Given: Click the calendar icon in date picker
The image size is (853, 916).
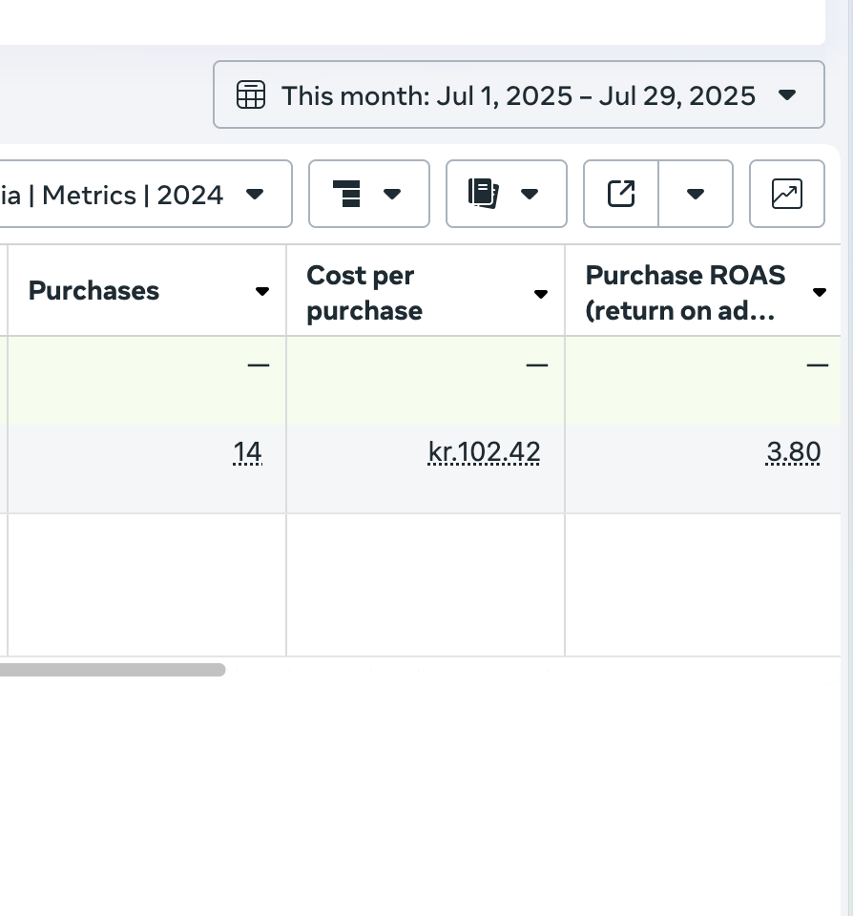Looking at the screenshot, I should click(250, 95).
